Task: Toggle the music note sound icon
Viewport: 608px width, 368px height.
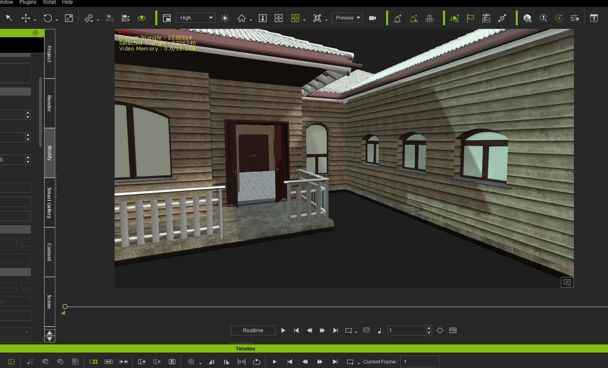Action: (x=379, y=331)
